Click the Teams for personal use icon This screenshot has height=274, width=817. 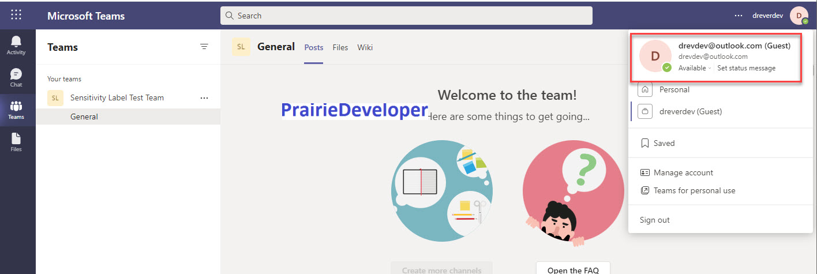click(645, 190)
